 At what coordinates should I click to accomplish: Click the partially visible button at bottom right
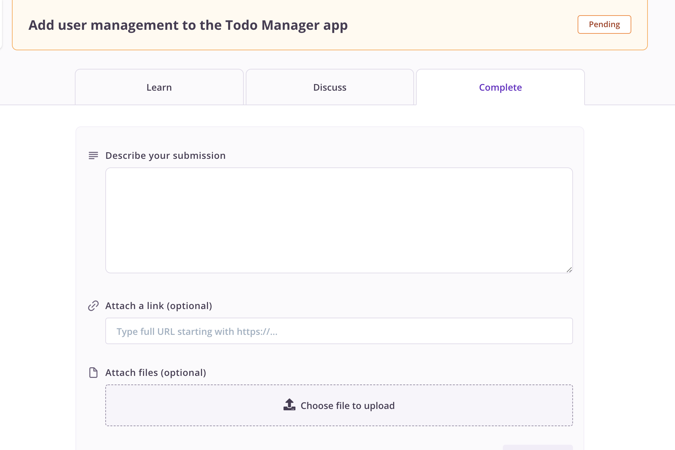[538, 447]
